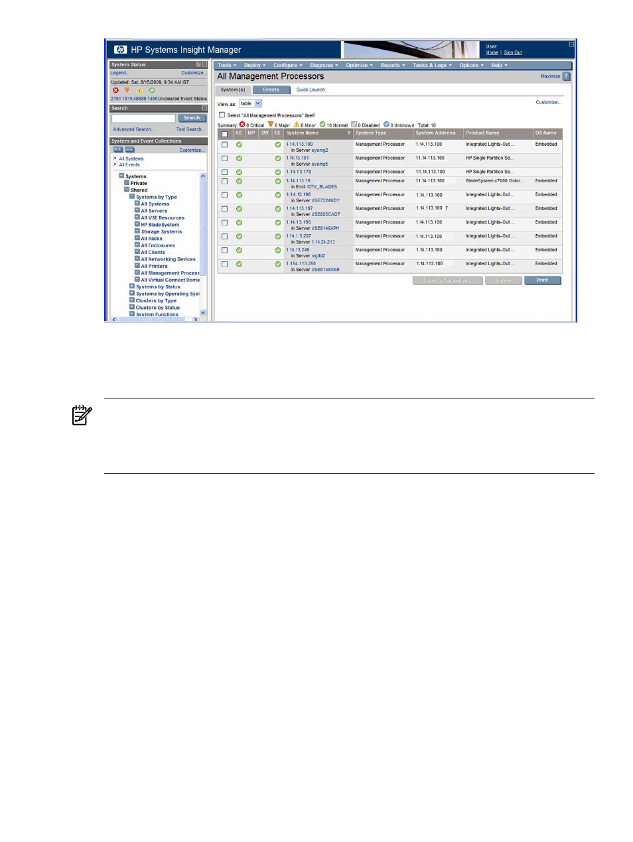633x842 pixels.
Task: Click the ES status icon for 1.14.13.101
Action: tap(278, 158)
